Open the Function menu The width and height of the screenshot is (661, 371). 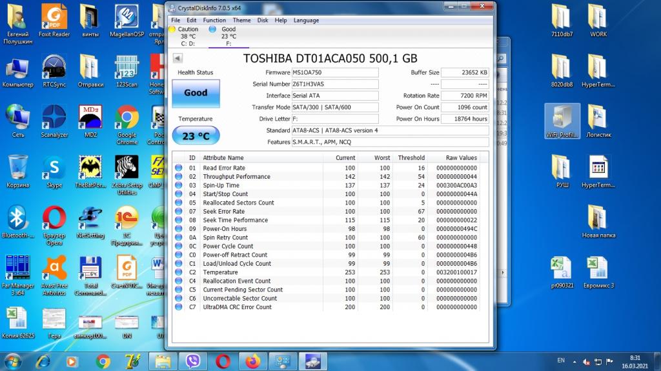coord(214,20)
